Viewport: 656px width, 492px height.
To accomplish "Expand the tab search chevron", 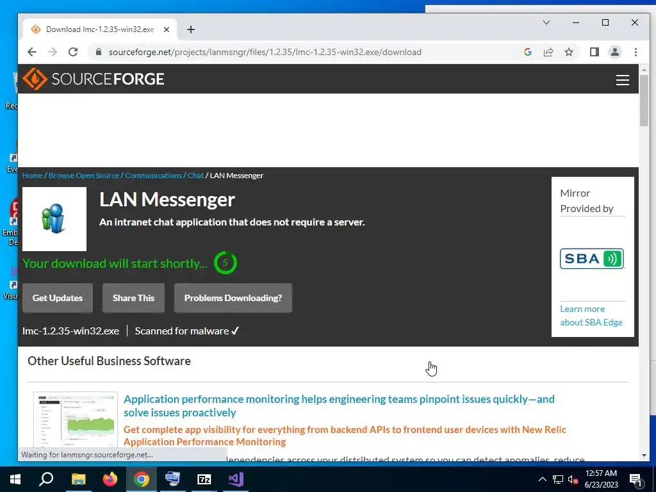I will point(546,22).
